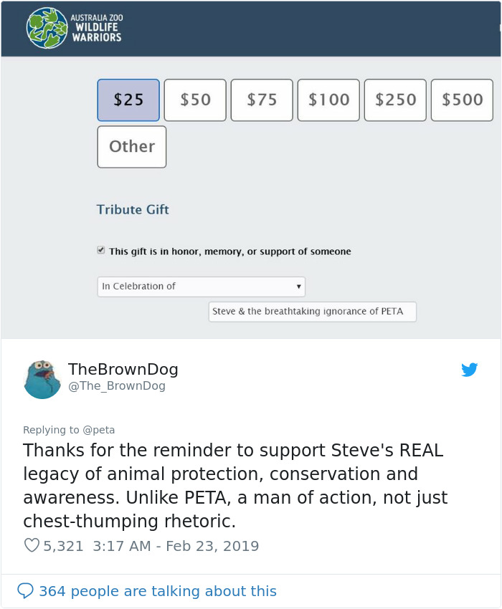Select the $250 donation amount

point(394,100)
